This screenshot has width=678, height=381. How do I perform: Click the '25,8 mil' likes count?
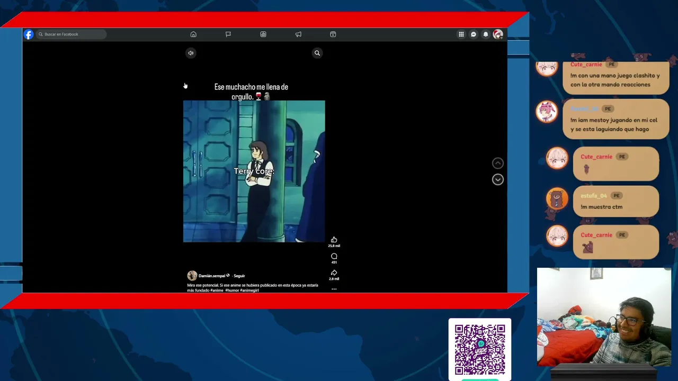pyautogui.click(x=334, y=246)
